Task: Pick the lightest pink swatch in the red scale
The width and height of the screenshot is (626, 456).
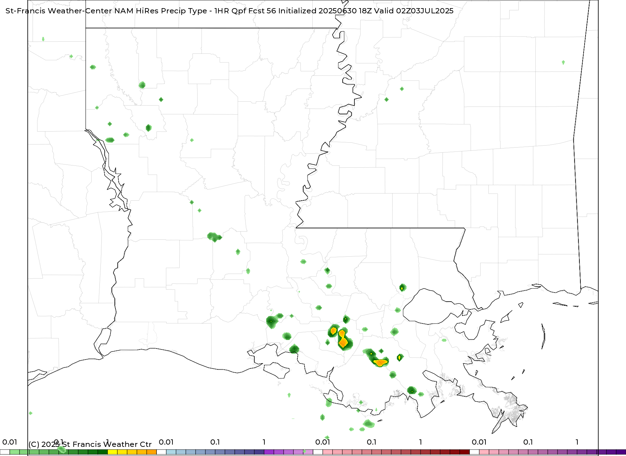Action: 328,452
